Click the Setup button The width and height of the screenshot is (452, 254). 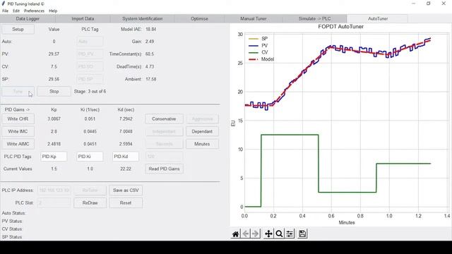point(18,30)
